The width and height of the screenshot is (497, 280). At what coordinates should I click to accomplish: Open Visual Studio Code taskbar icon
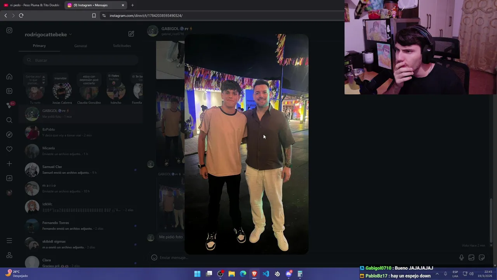tap(266, 274)
